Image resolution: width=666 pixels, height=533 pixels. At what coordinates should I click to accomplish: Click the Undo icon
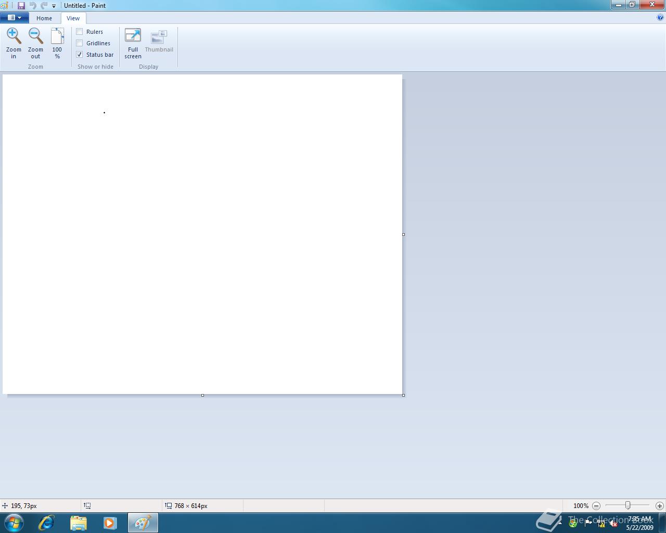33,5
